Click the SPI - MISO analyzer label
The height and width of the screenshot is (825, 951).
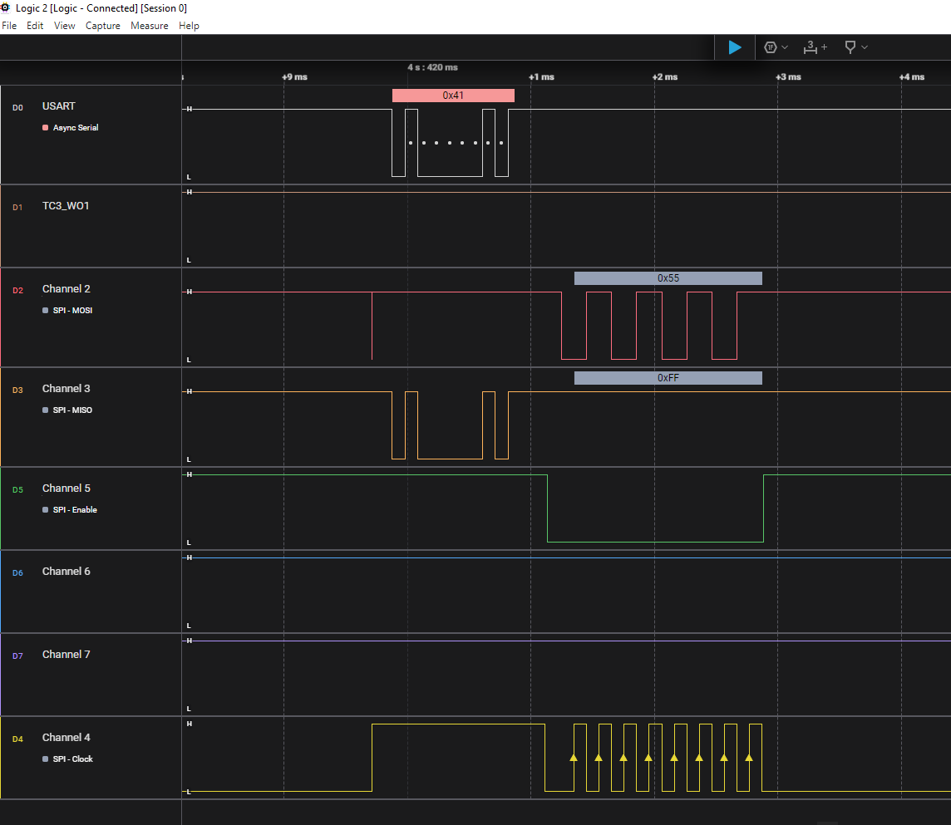pos(72,410)
